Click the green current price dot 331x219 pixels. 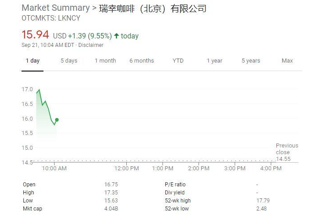(x=57, y=120)
